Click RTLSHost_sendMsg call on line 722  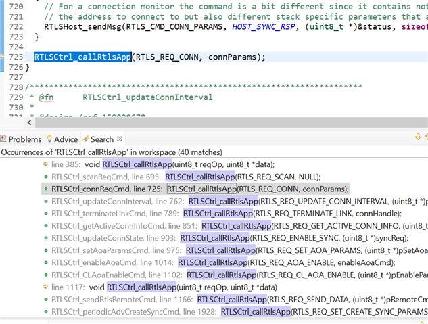pos(82,27)
